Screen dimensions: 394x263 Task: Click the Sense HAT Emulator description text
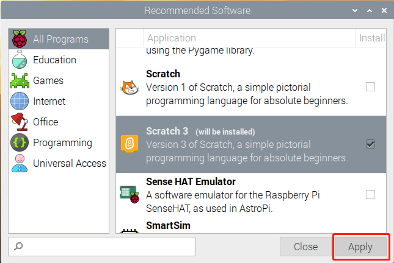tap(233, 202)
